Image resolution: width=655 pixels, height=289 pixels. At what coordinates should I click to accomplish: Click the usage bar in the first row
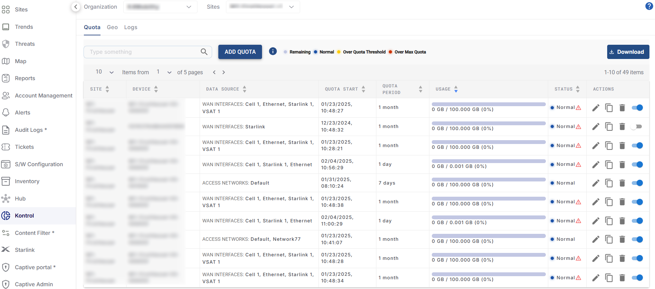point(488,104)
